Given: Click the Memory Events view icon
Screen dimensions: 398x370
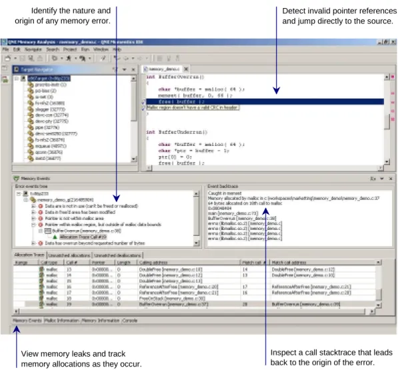Looking at the screenshot, I should click(x=17, y=179).
